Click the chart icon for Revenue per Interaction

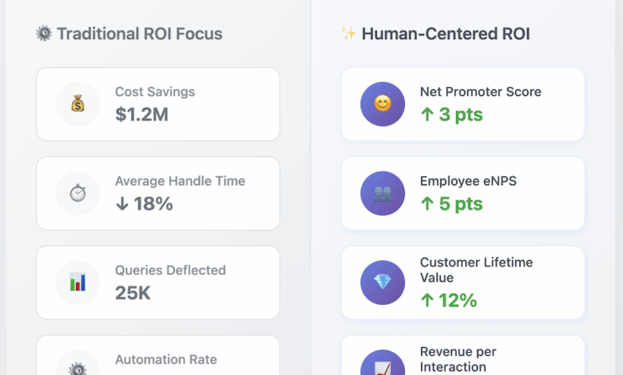(383, 368)
